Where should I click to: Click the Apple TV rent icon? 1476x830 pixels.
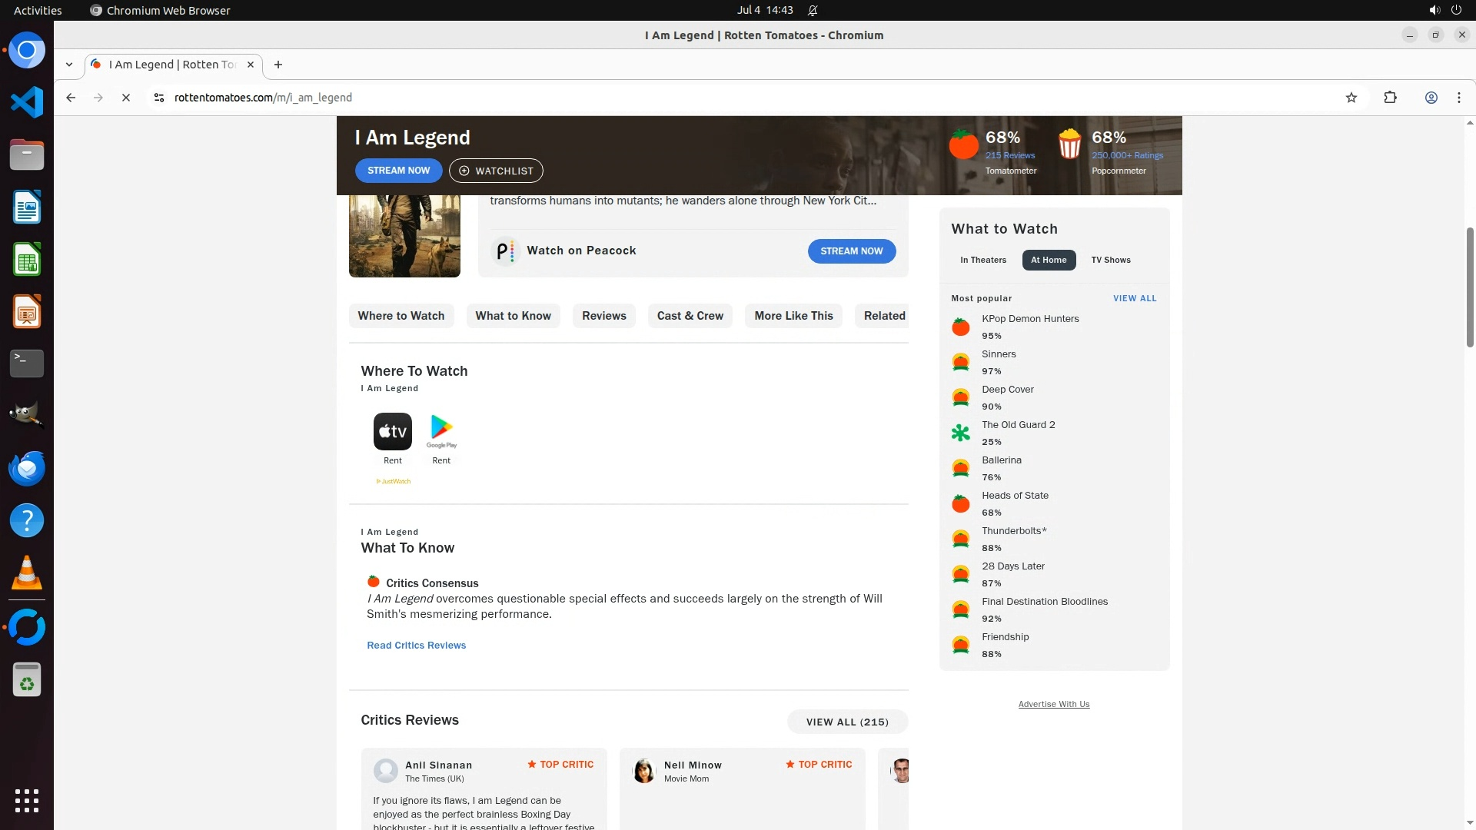392,431
